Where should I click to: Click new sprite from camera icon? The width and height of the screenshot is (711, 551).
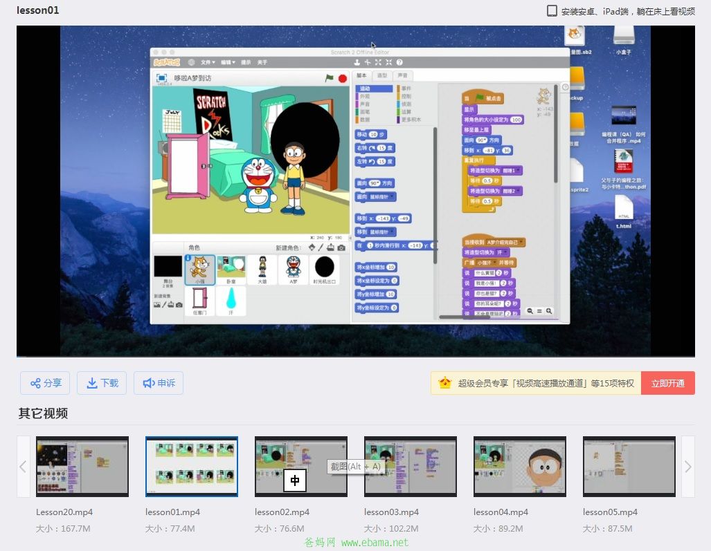[x=341, y=248]
